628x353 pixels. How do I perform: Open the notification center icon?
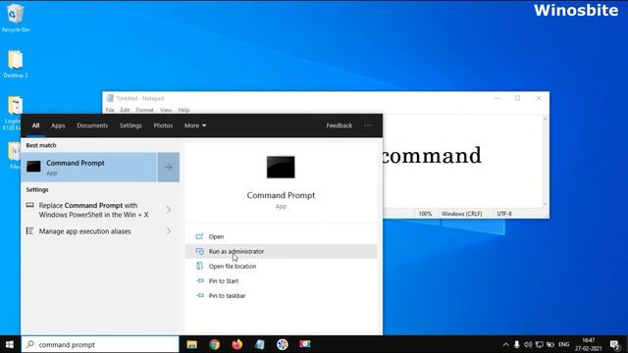(x=615, y=344)
